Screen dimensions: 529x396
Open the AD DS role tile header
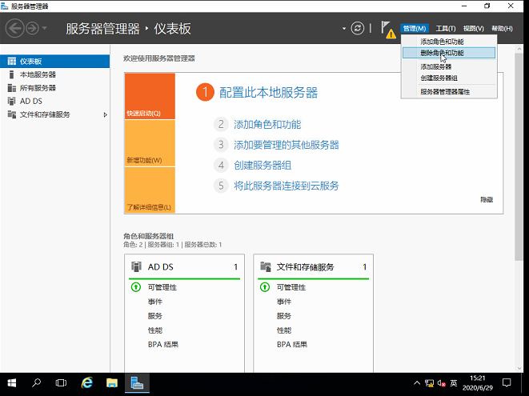pyautogui.click(x=184, y=267)
